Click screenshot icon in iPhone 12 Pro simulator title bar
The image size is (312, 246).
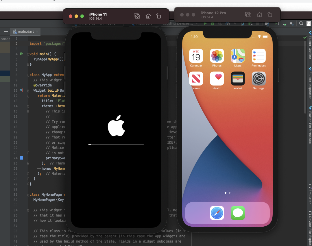tap(248, 14)
